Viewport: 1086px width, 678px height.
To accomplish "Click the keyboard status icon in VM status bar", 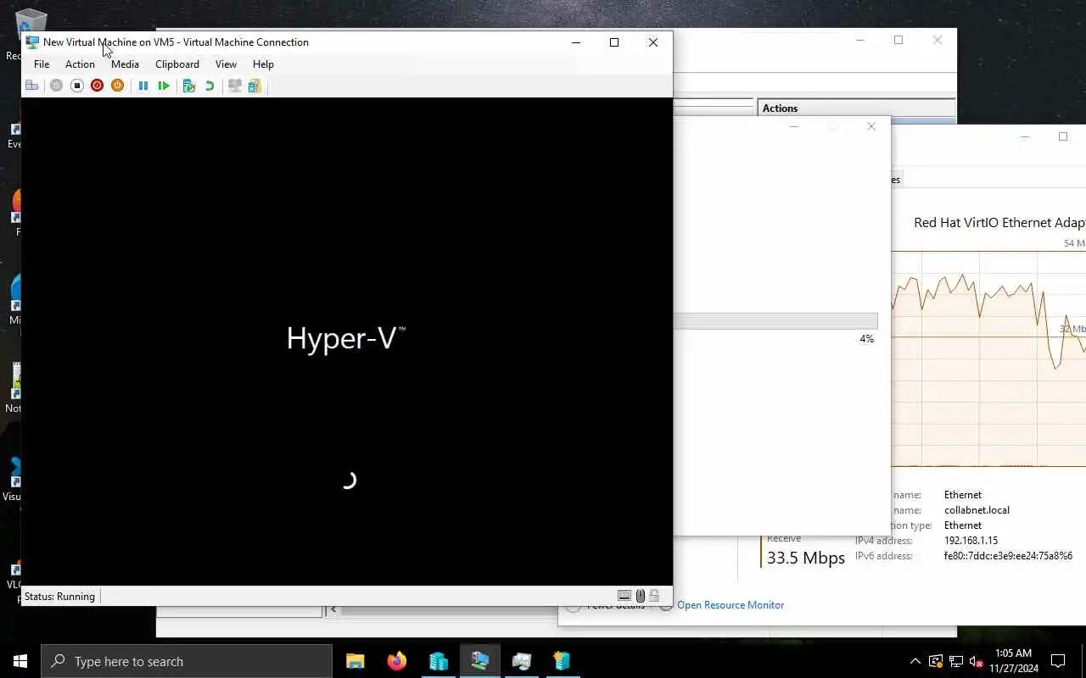I will (624, 596).
